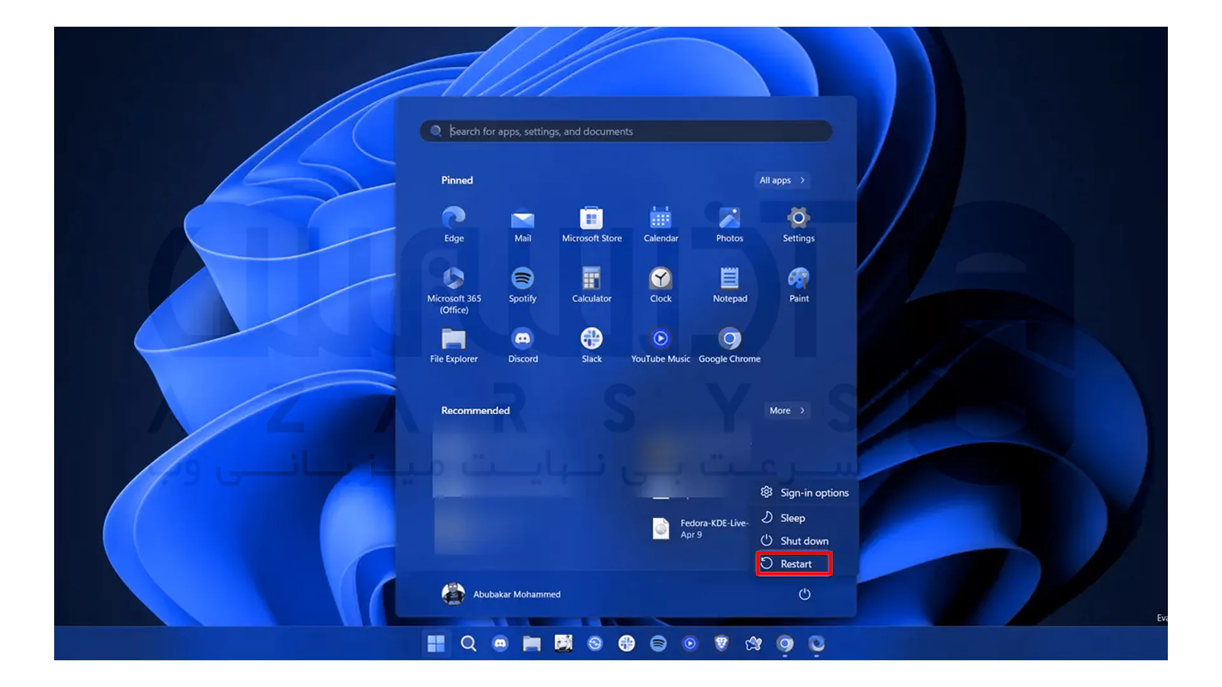1222x687 pixels.
Task: Open the Abubakar Mohammed account profile
Action: [502, 594]
